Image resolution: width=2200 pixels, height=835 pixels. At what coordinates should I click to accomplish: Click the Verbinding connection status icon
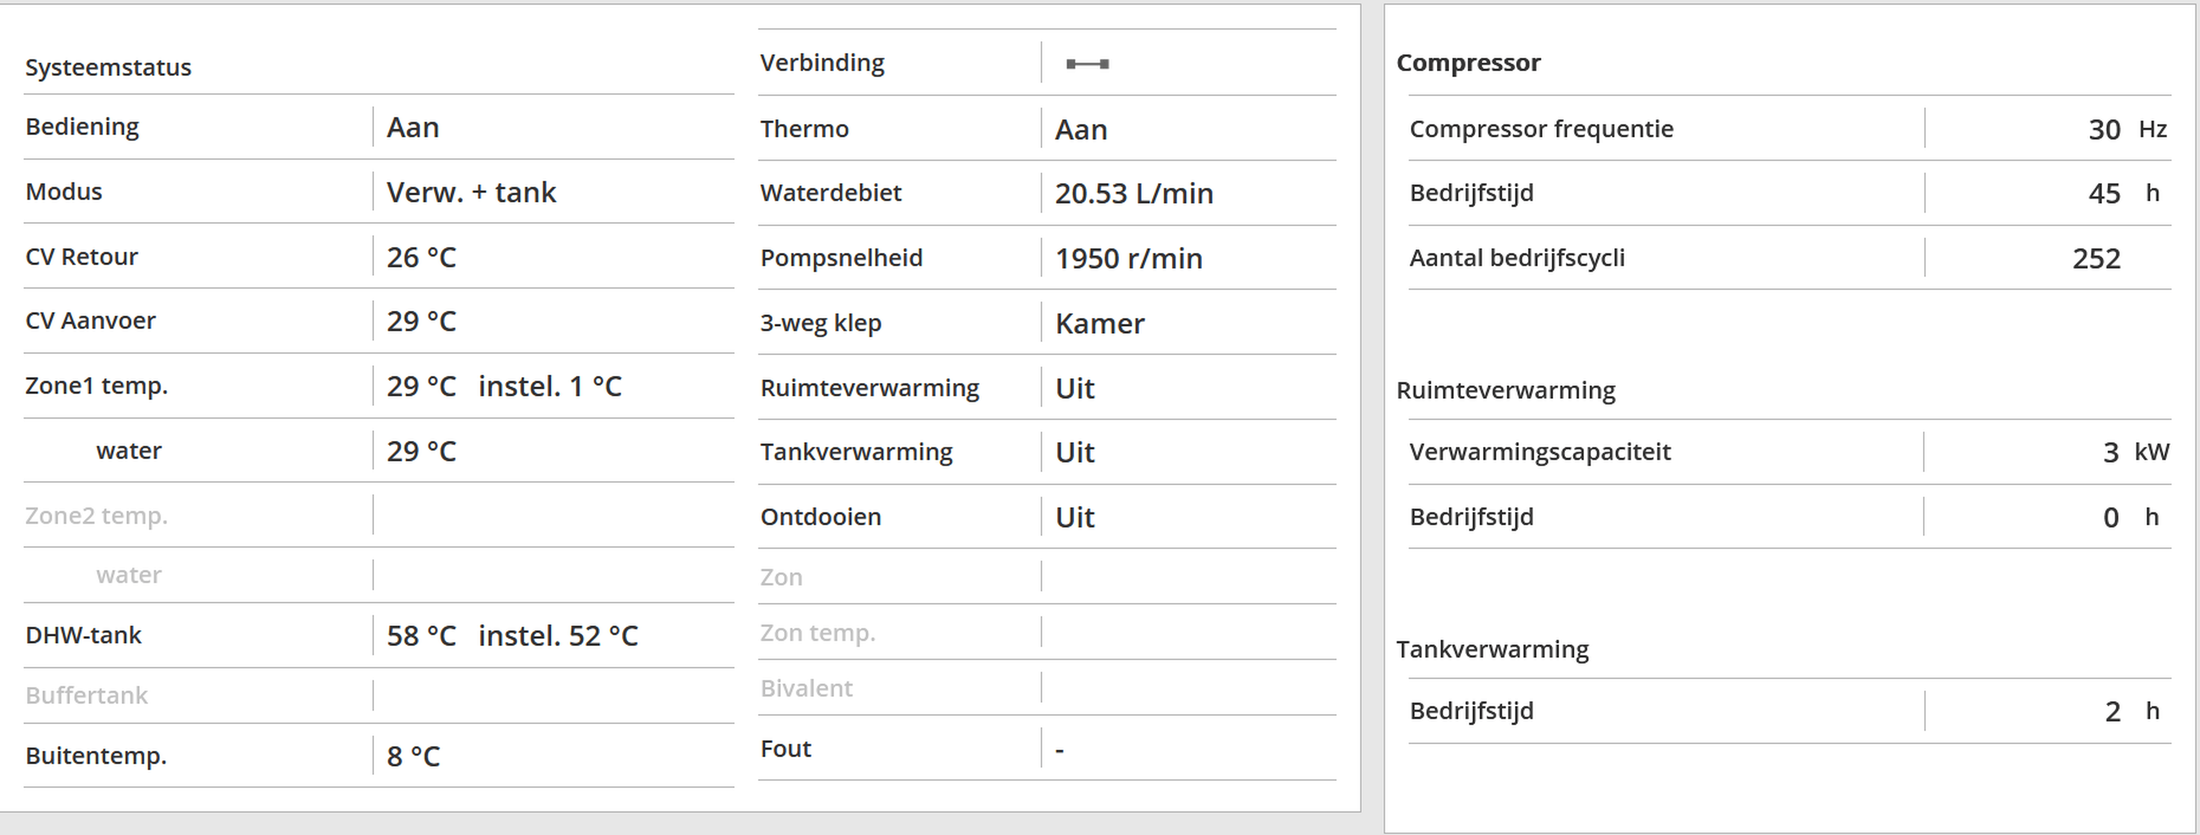[1087, 64]
